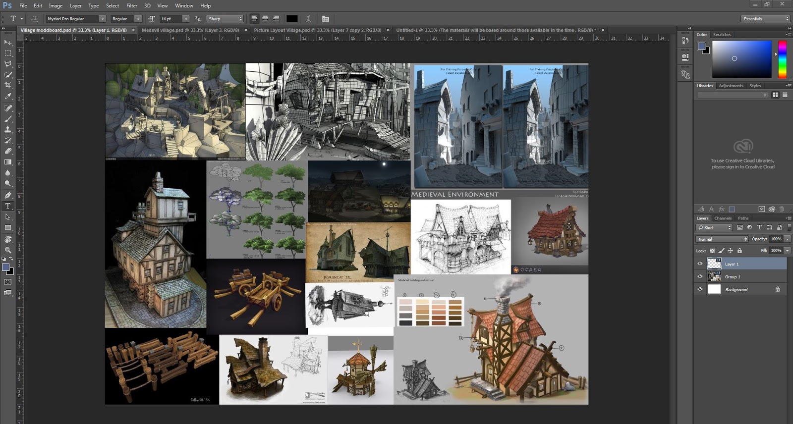Open the Image menu

(56, 5)
